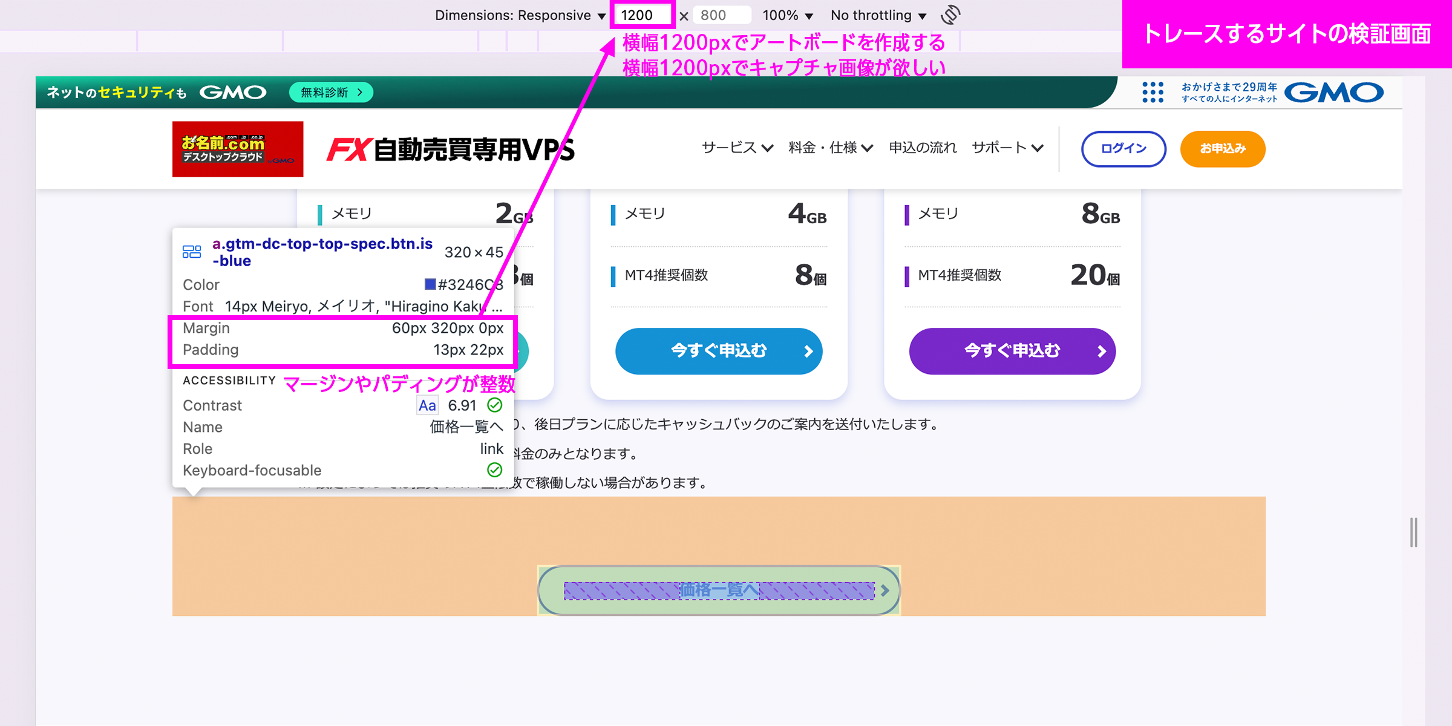The height and width of the screenshot is (726, 1452).
Task: Click MT4推奨個数 20個 row
Action: point(1012,276)
